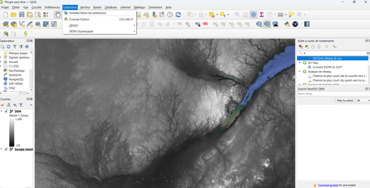
Task: Choose Installer/Gérer les extensions menu entry
Action: click(x=87, y=13)
